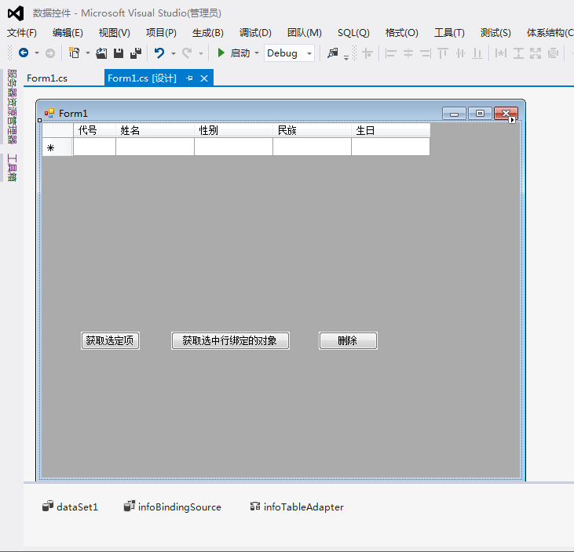Click the Make Same Height icon

[518, 53]
